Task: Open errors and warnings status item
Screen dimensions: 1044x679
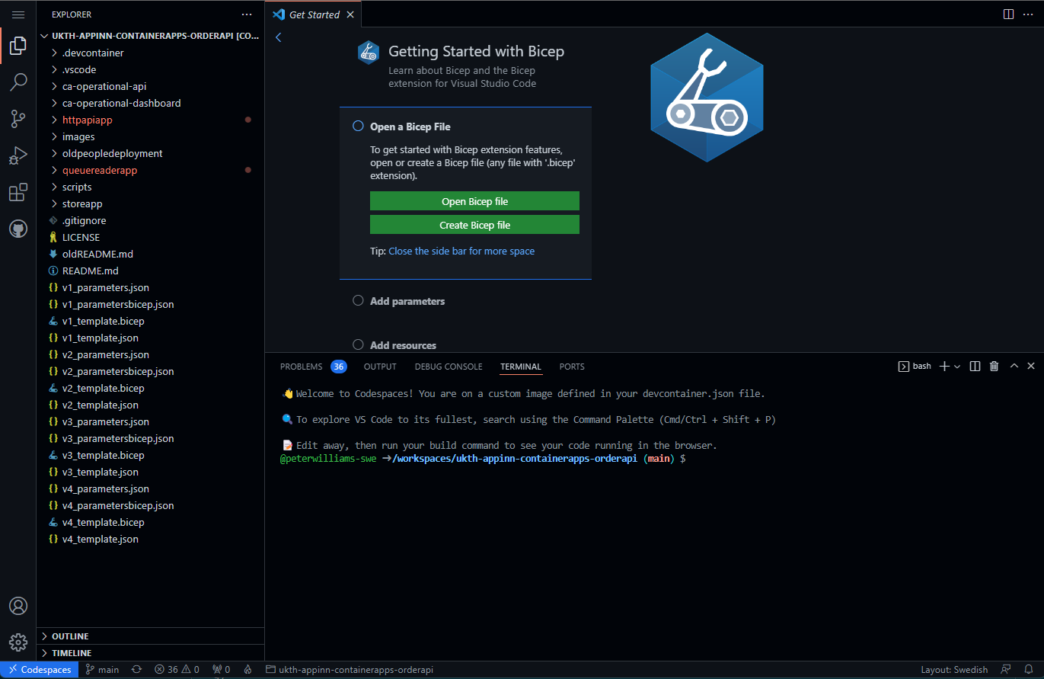Action: point(177,670)
